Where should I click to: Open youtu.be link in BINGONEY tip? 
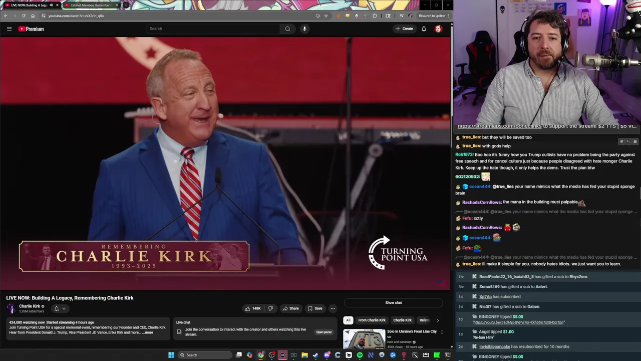coord(518,322)
